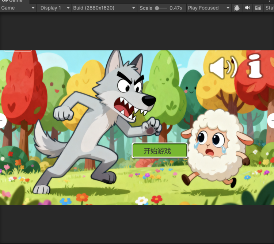Screen dimensions: 274x244
Task: Click the right arrow circle in game
Action: [271, 121]
